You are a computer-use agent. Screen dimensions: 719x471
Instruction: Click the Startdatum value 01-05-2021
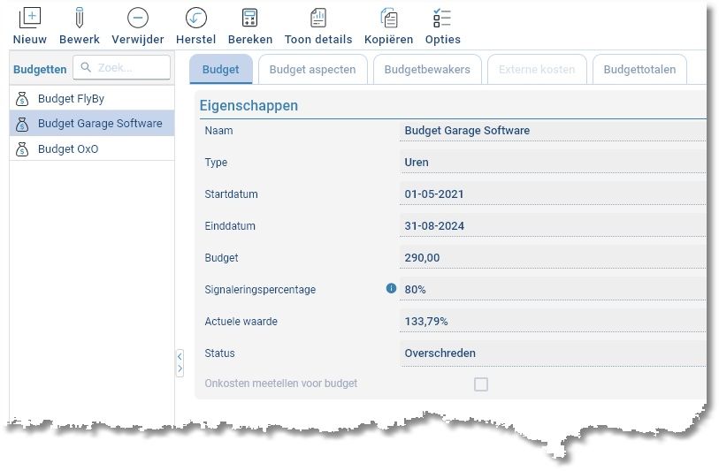pyautogui.click(x=434, y=194)
